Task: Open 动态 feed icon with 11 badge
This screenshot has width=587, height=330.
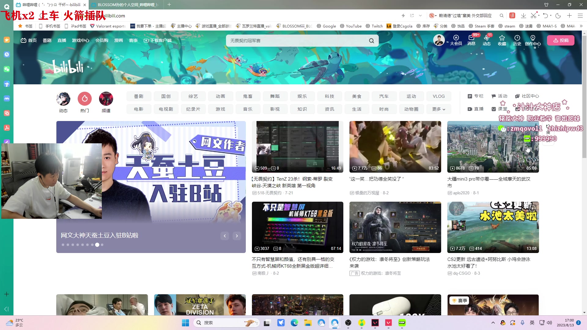Action: click(x=486, y=40)
